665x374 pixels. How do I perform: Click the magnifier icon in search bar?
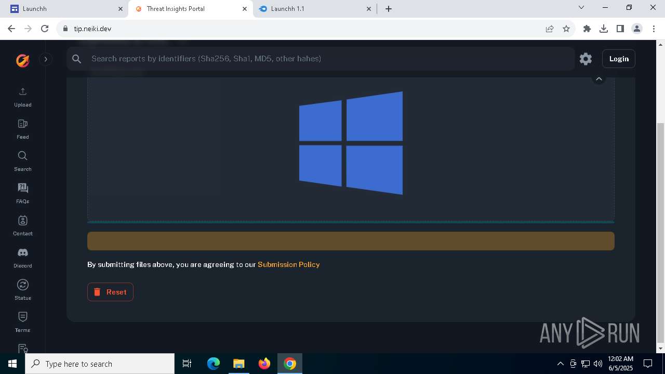[77, 59]
